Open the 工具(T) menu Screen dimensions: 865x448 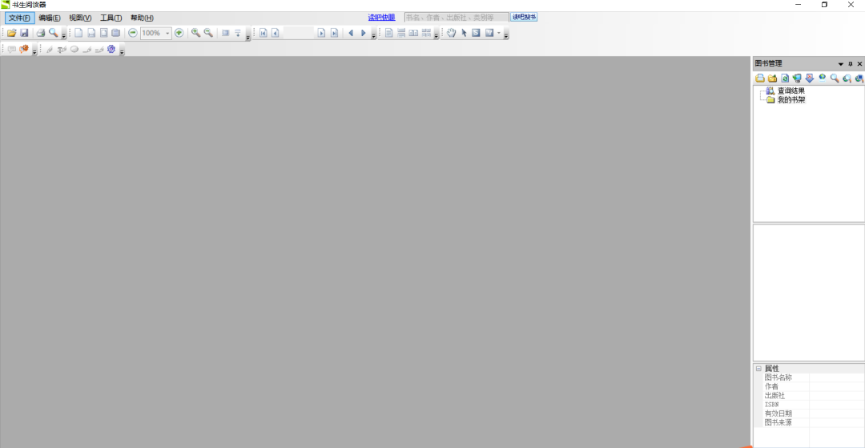point(111,18)
